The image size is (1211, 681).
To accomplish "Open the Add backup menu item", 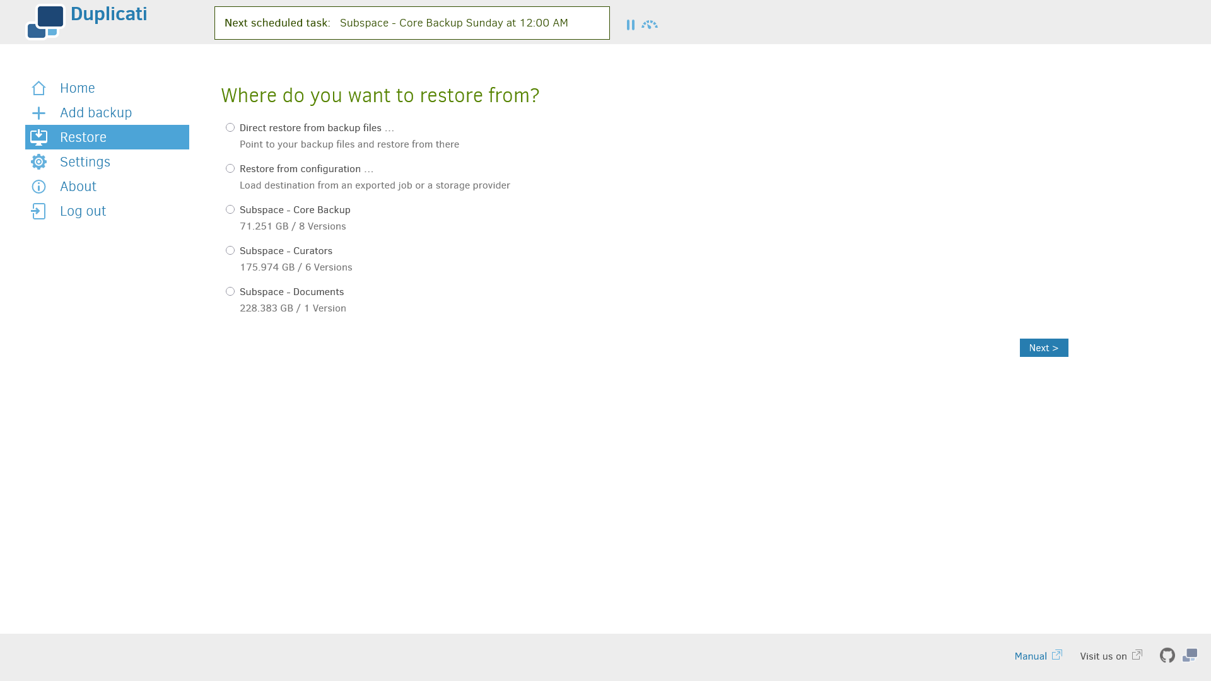I will pos(107,113).
